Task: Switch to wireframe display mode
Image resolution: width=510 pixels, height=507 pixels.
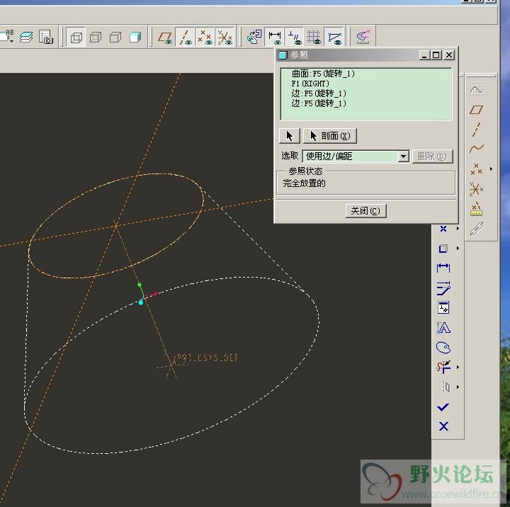Action: pyautogui.click(x=76, y=37)
